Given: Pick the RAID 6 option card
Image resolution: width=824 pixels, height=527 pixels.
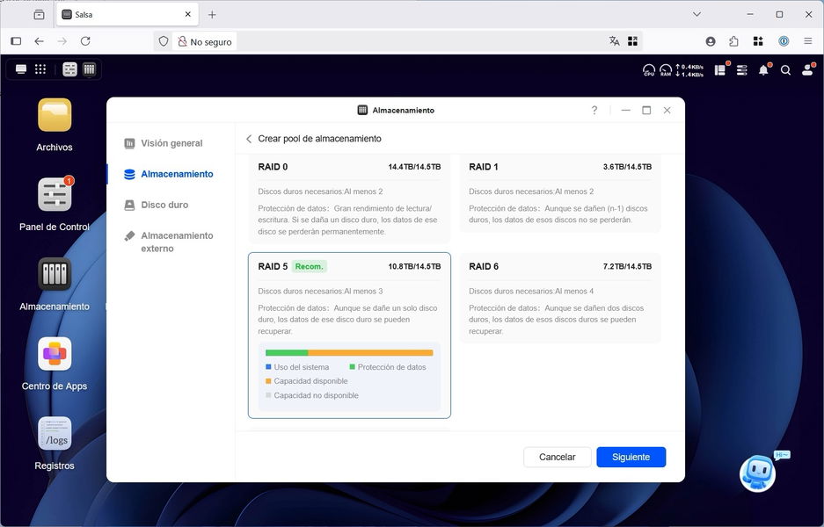Looking at the screenshot, I should point(559,299).
